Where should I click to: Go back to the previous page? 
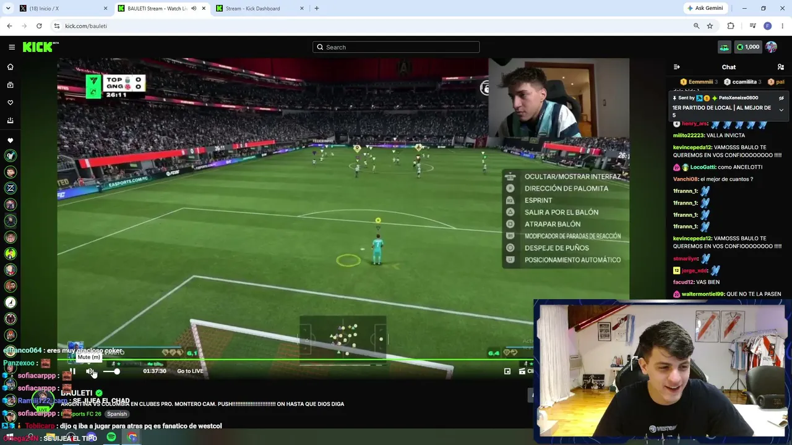pos(9,26)
